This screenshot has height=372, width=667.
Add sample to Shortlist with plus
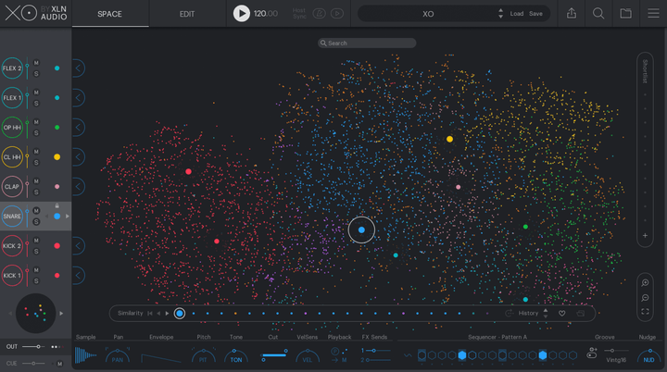645,236
